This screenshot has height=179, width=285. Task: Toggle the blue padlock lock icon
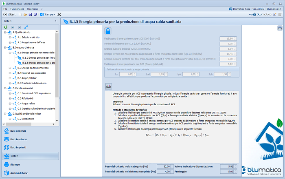(x=108, y=31)
